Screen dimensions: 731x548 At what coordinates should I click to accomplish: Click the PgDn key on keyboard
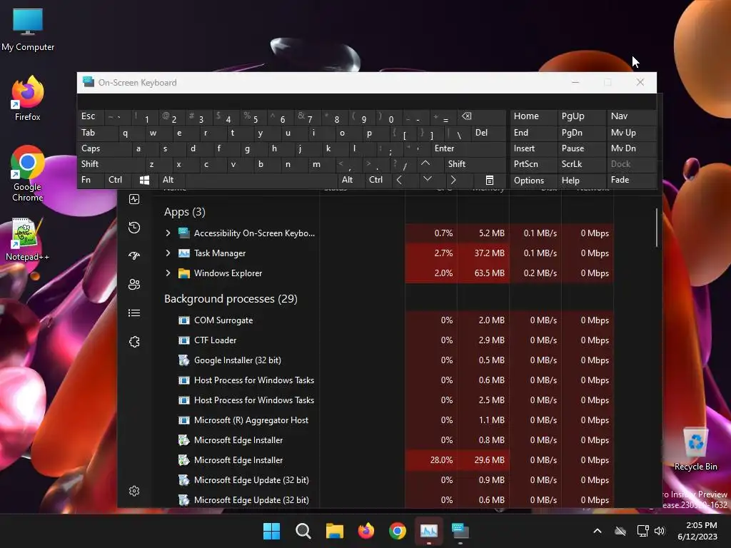click(581, 133)
